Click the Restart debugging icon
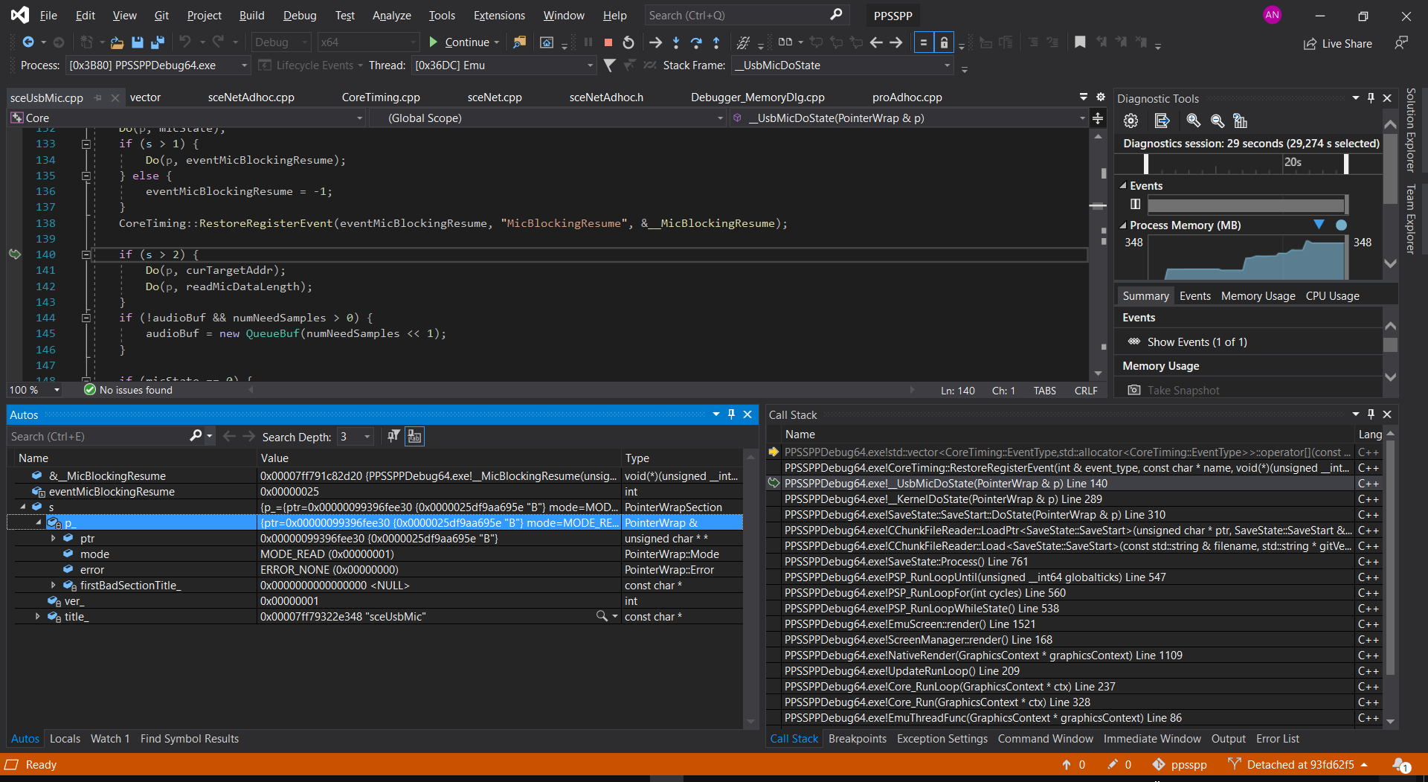 pyautogui.click(x=628, y=42)
